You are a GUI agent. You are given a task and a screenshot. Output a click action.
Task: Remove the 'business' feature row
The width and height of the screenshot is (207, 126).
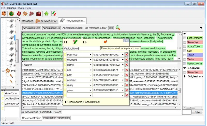(127, 55)
